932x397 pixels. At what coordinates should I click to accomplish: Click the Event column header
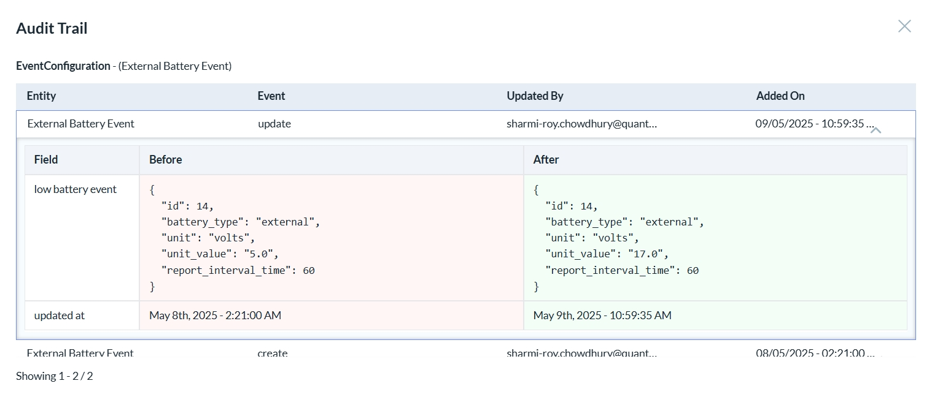click(271, 96)
